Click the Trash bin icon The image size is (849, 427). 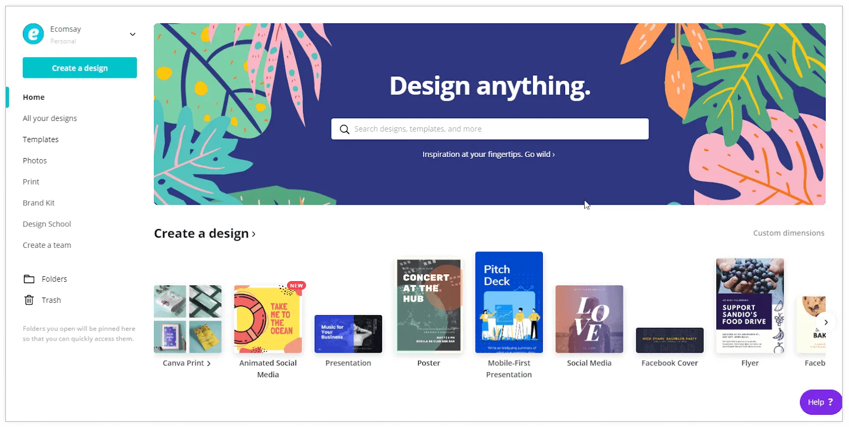29,300
